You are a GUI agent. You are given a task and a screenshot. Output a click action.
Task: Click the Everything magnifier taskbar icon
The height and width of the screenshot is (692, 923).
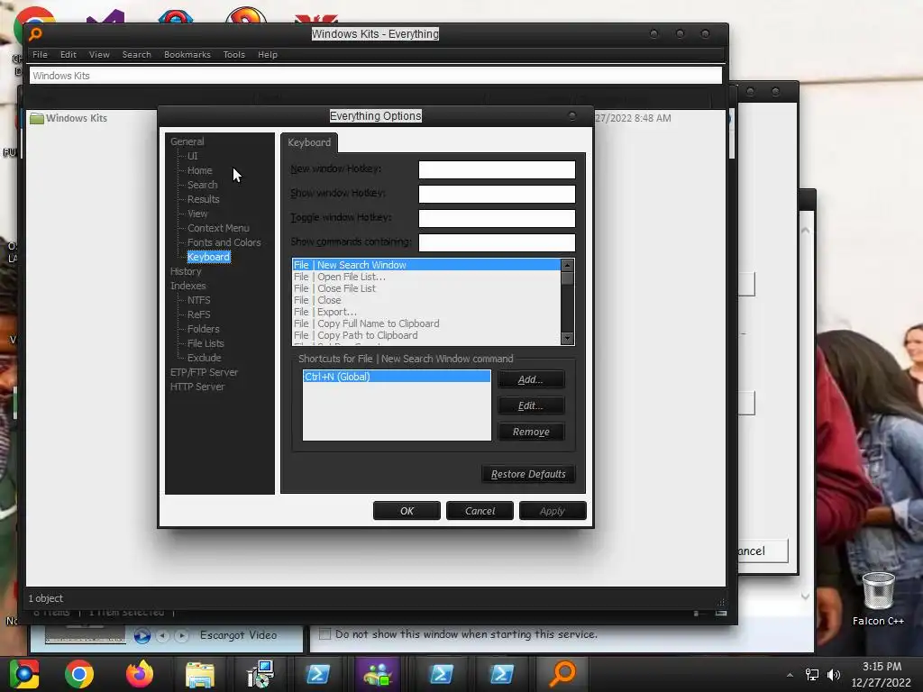pos(562,674)
